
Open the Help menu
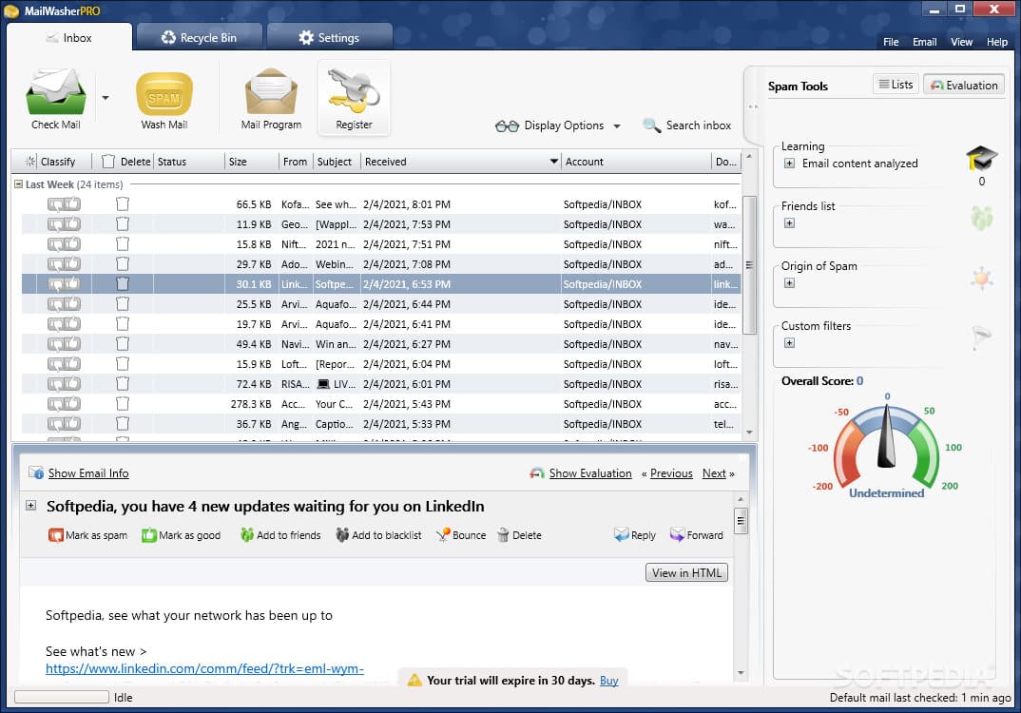tap(997, 42)
